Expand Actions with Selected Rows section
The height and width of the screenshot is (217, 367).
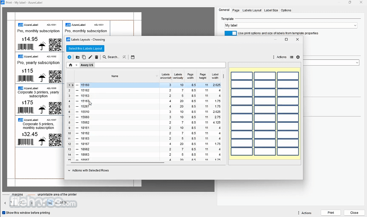88,170
